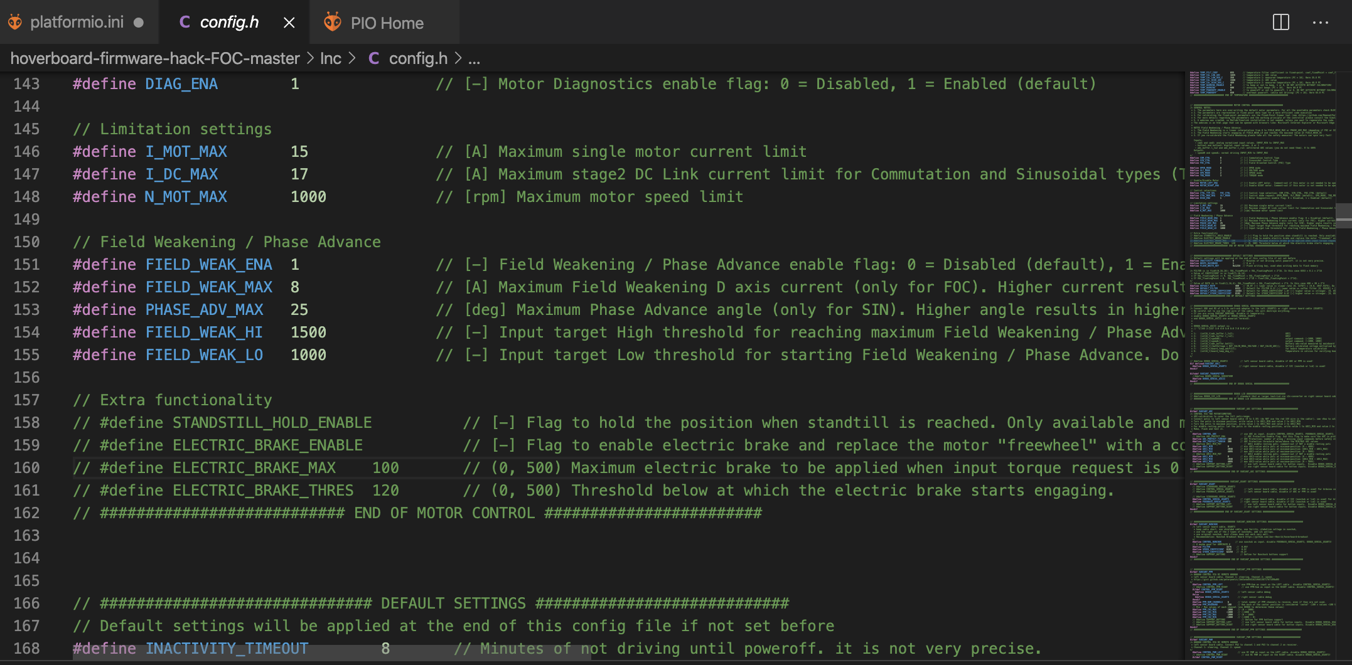Click the C file icon on config.h tab
1352x665 pixels.
(x=185, y=22)
